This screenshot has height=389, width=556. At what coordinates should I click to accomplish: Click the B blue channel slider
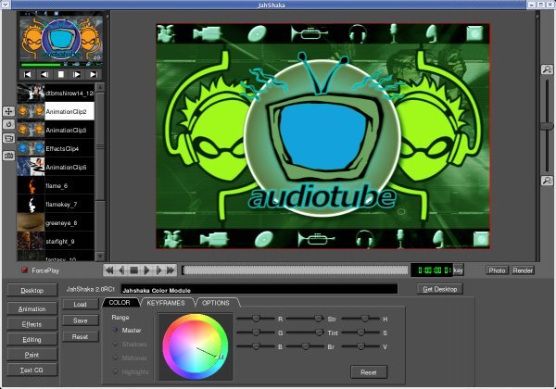256,346
